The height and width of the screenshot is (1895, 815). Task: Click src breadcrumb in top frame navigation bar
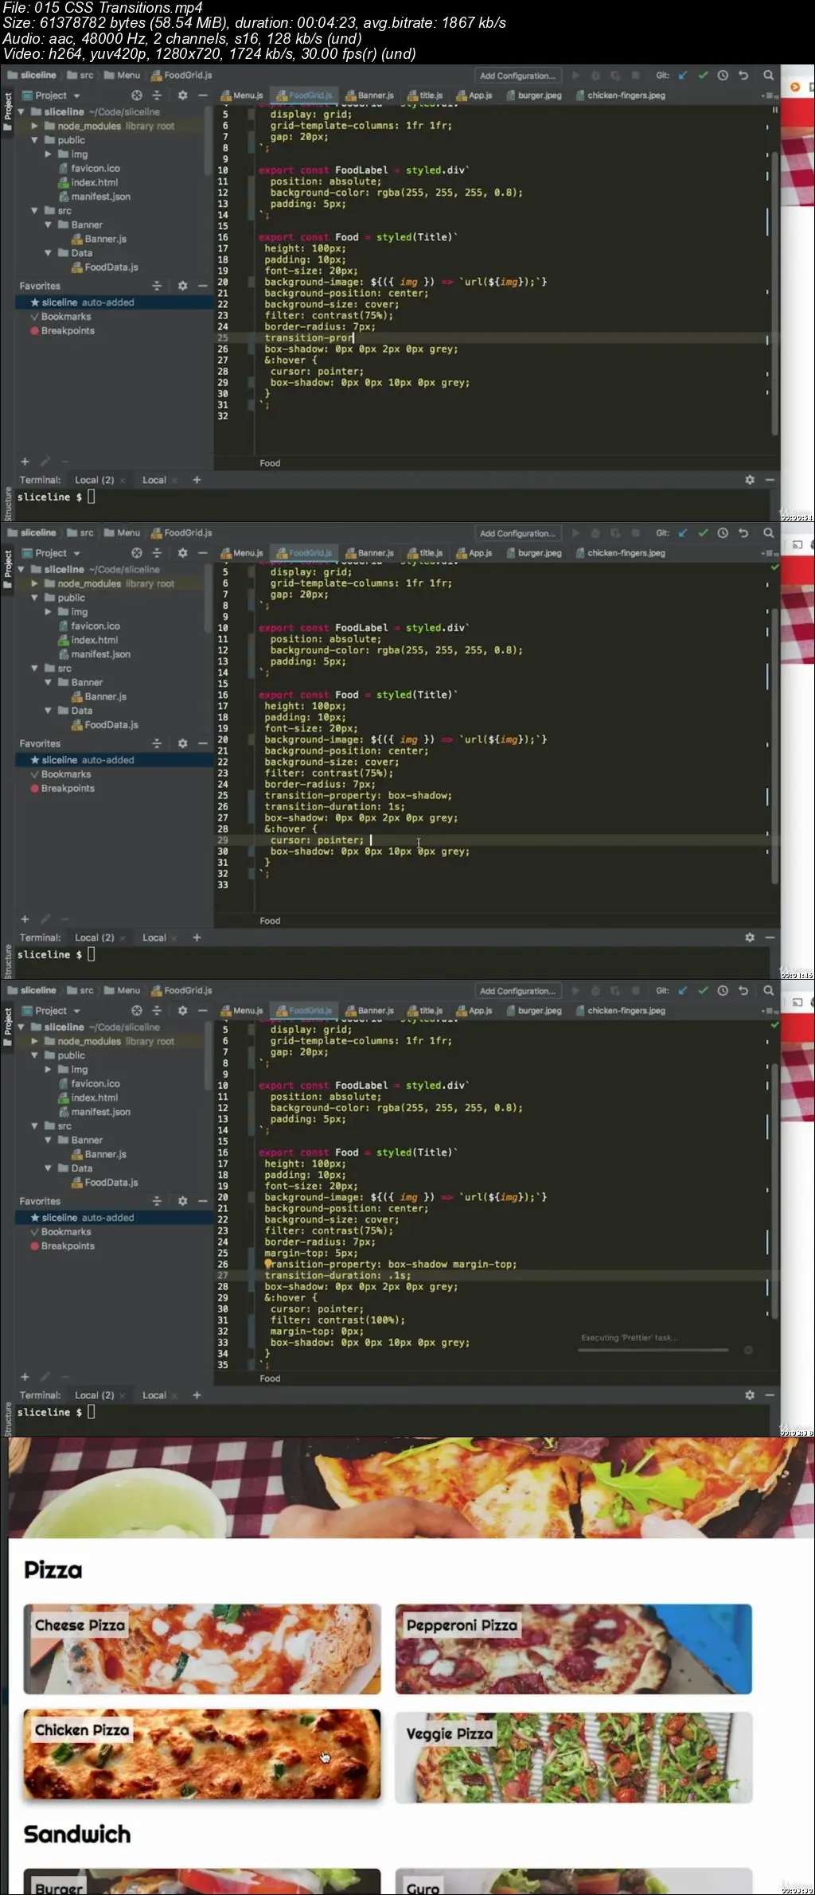coord(80,76)
